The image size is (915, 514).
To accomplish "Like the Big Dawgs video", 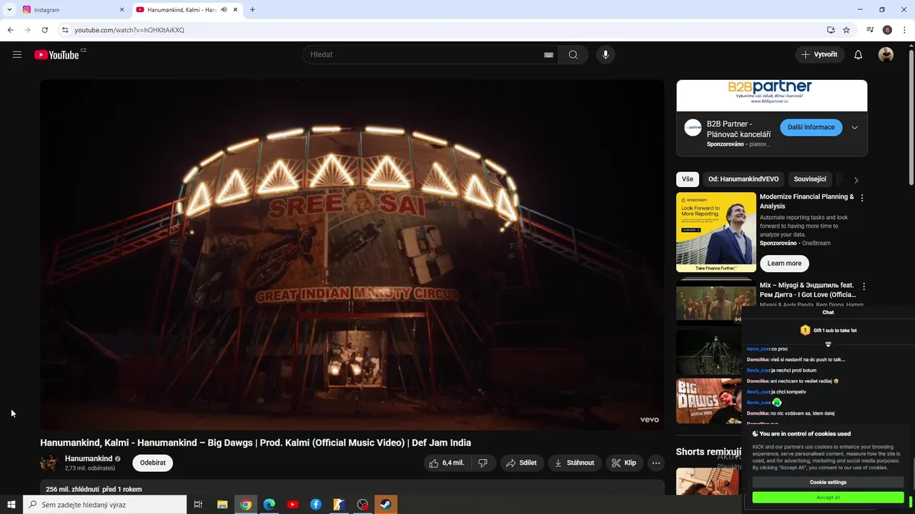I will pos(447,463).
